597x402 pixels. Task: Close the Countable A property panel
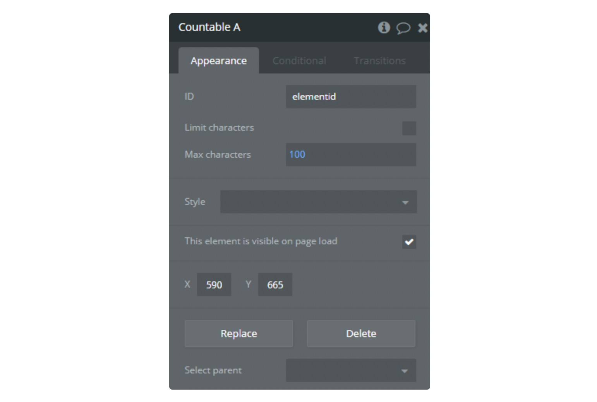coord(423,28)
